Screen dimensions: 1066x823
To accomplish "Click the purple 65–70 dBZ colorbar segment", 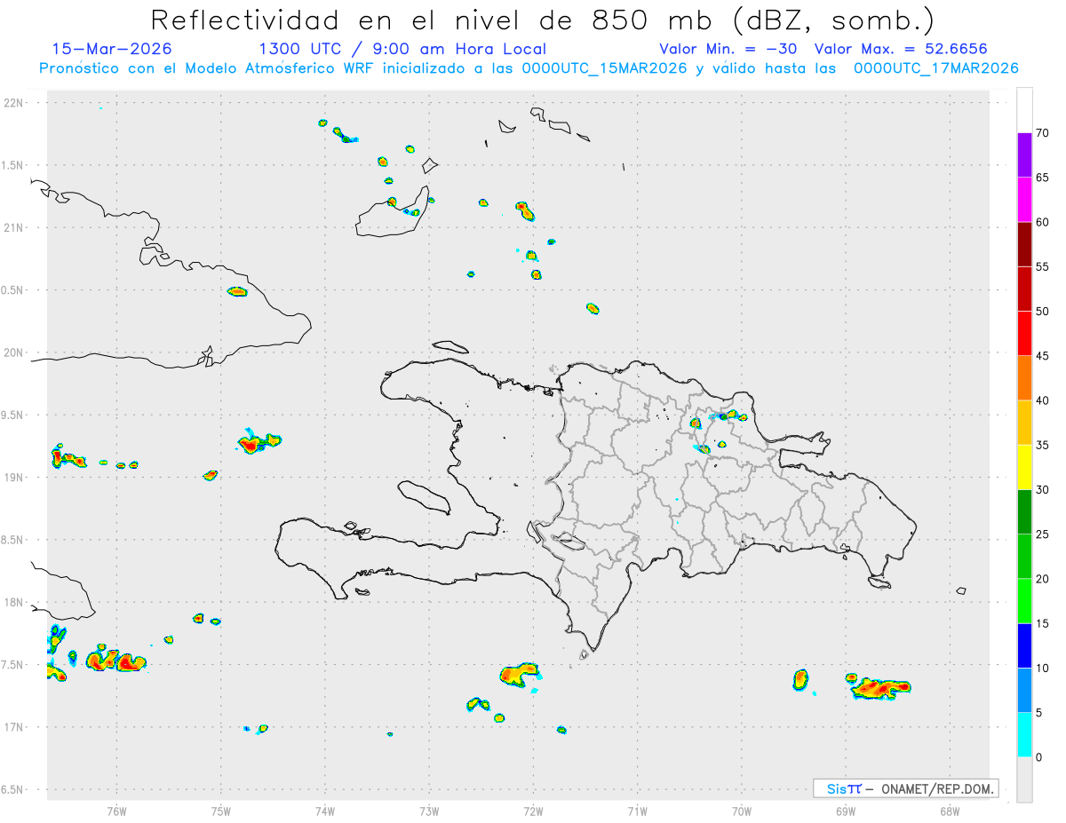I will click(1024, 155).
